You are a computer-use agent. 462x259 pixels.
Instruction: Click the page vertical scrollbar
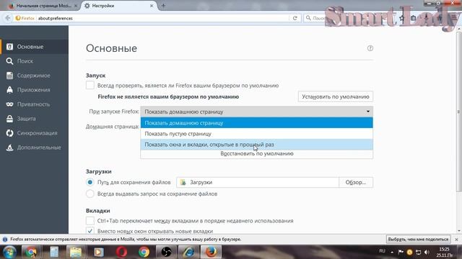tap(458, 112)
